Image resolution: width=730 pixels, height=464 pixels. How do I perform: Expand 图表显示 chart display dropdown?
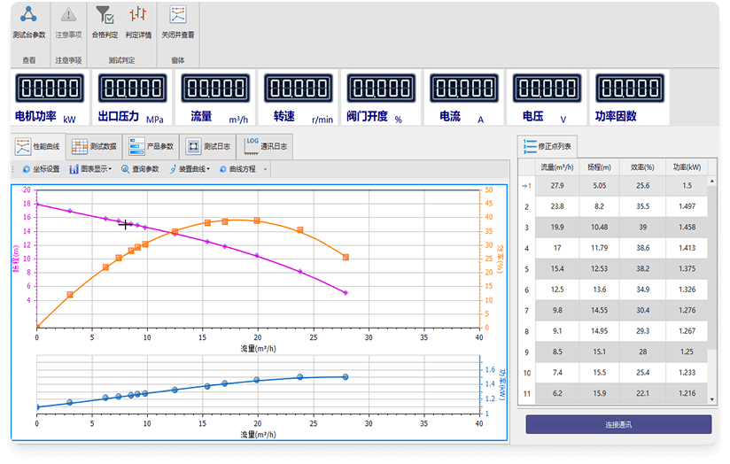[x=90, y=168]
